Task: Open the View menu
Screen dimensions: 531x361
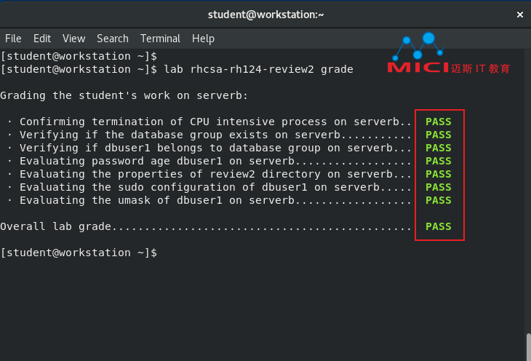Action: point(73,39)
